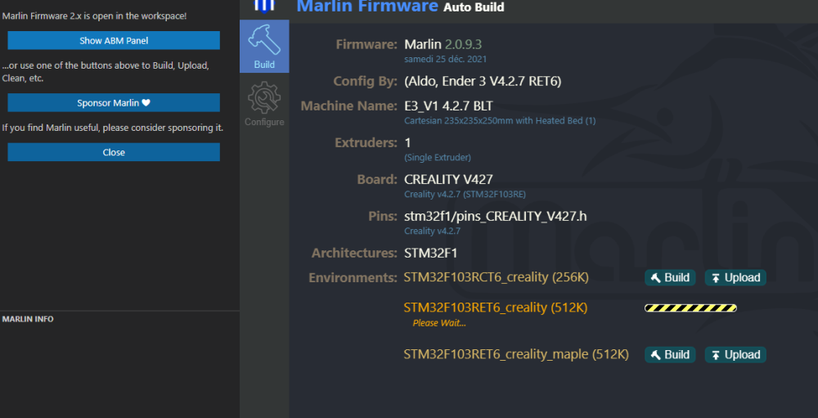Select board name 'CREALITY V427'
Screen dimensions: 818x418
pyautogui.click(x=448, y=179)
